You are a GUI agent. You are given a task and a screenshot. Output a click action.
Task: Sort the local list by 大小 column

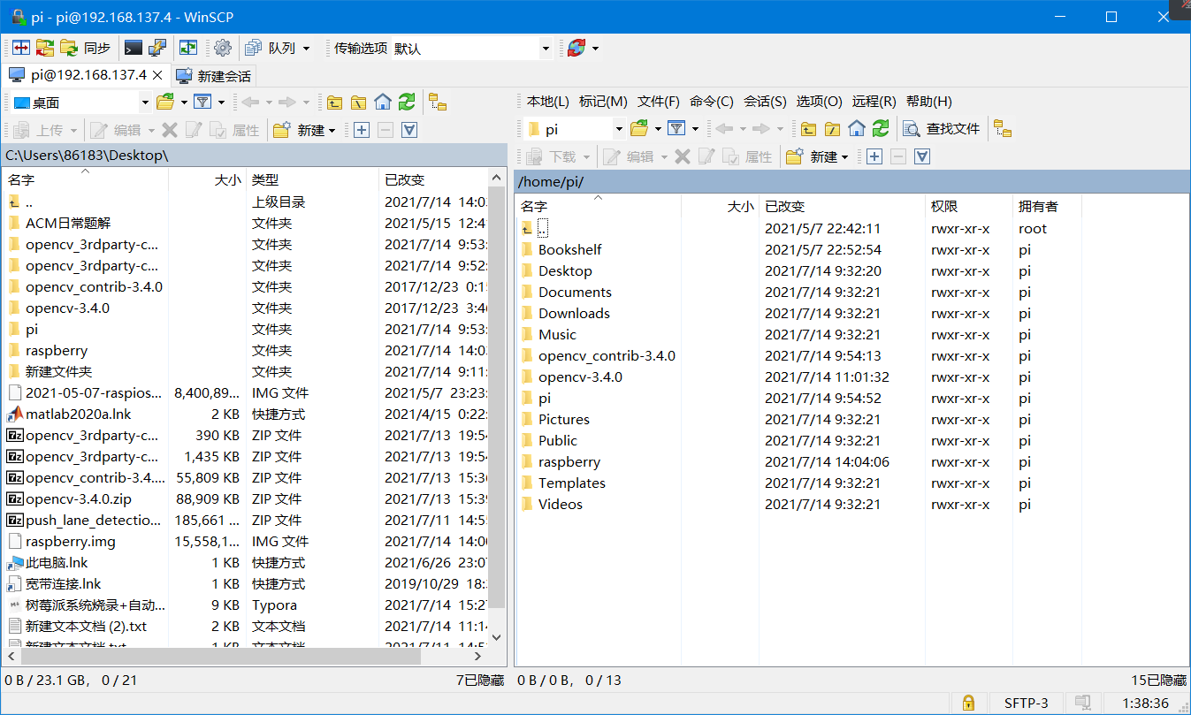[x=207, y=179]
